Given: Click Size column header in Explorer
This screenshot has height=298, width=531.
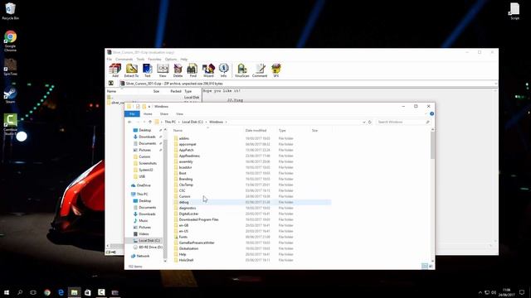Looking at the screenshot, I should [x=314, y=131].
